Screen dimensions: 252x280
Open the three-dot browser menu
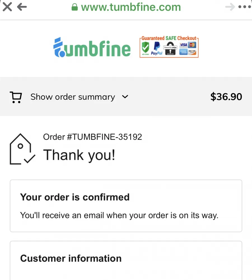pyautogui.click(x=245, y=7)
